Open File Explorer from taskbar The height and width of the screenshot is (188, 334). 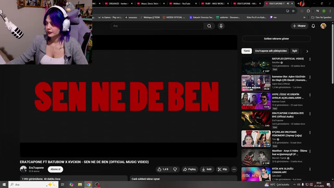(80, 185)
